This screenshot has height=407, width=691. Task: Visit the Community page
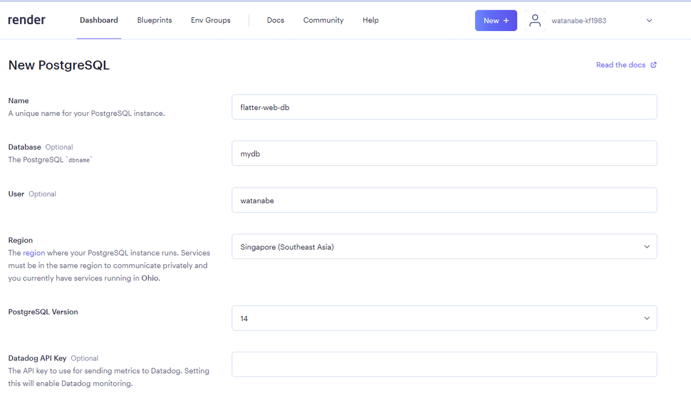323,20
